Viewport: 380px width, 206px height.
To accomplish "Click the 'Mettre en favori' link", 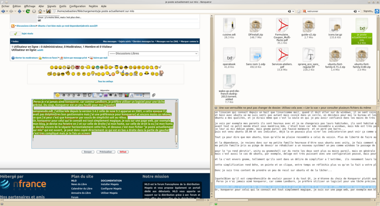I will coord(50,58).
